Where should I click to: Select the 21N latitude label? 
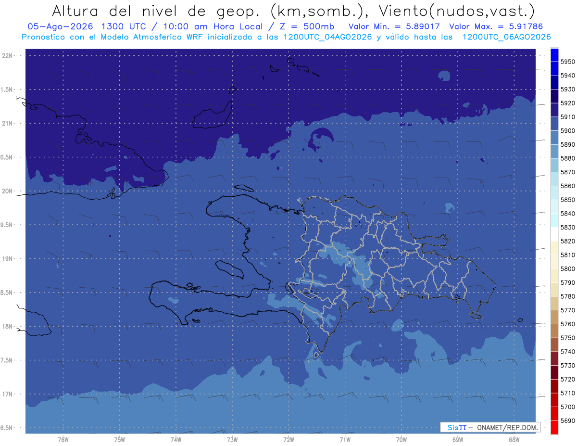click(x=8, y=124)
